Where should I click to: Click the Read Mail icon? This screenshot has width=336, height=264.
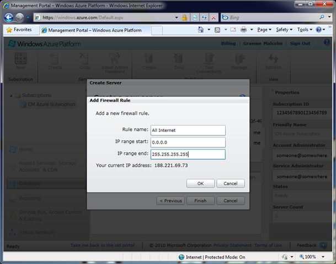[x=233, y=30]
